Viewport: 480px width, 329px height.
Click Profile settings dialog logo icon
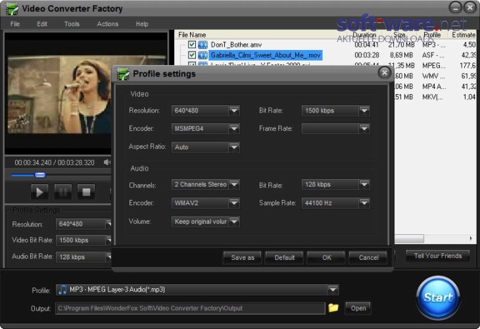[123, 74]
